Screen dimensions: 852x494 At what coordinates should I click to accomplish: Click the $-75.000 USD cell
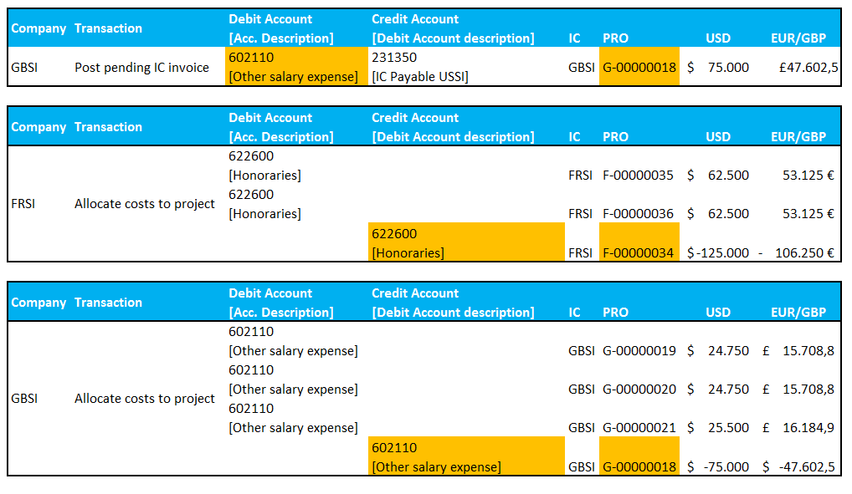pyautogui.click(x=718, y=466)
